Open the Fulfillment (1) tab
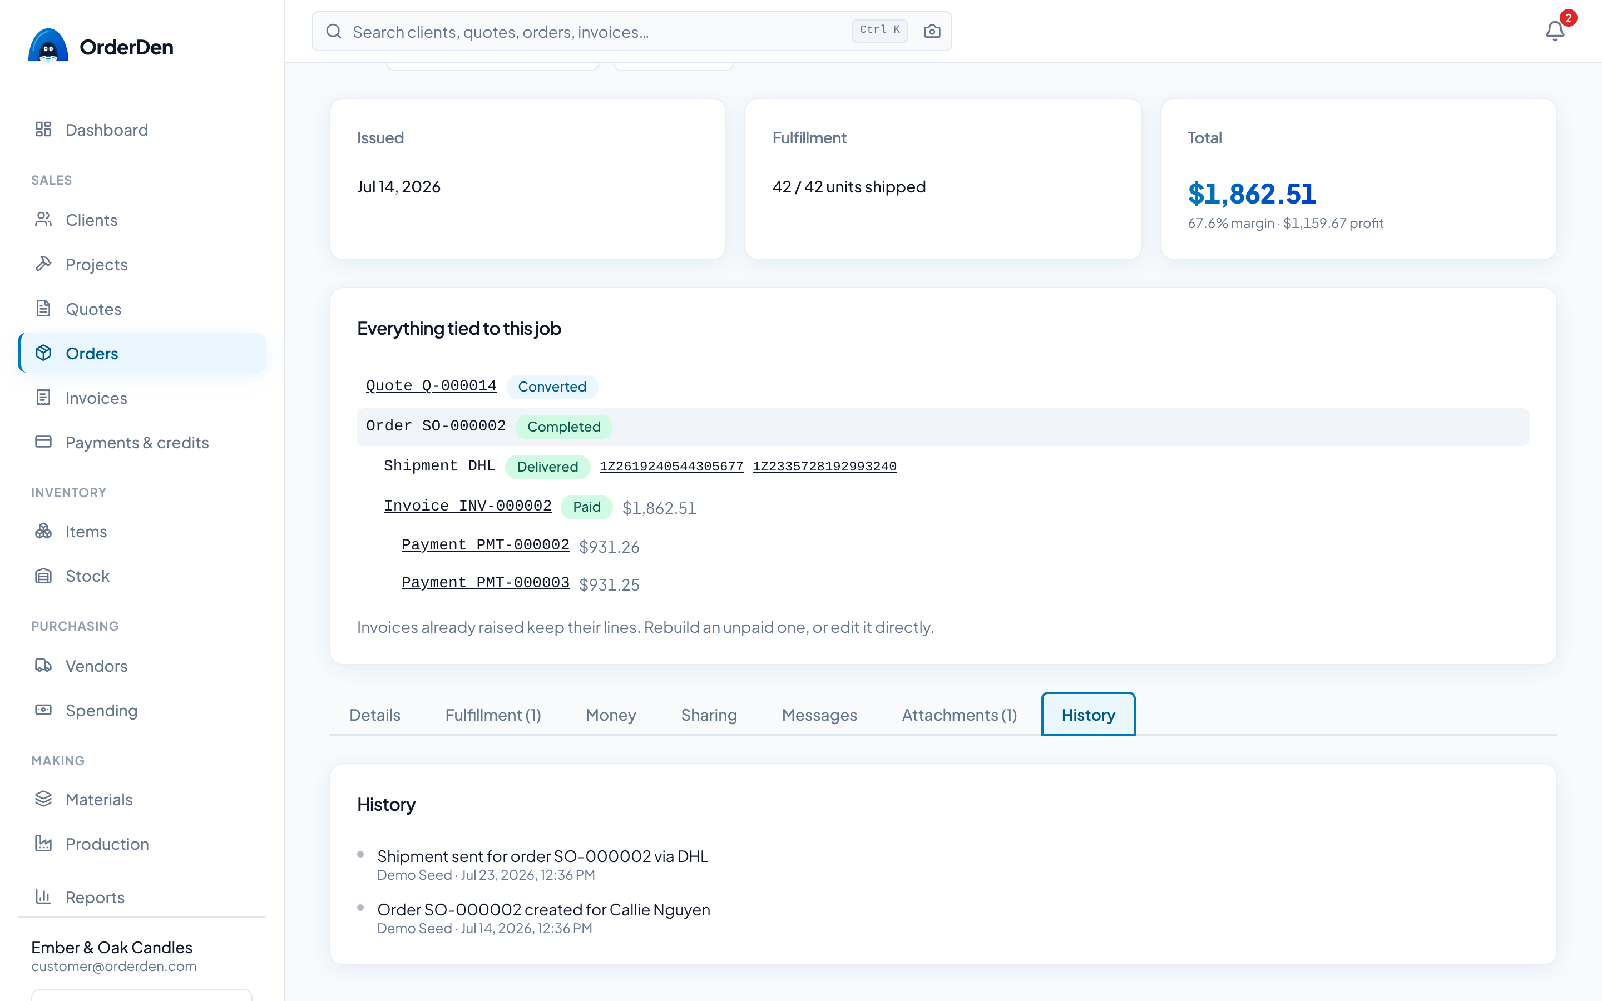Screen dimensions: 1602x1001 pyautogui.click(x=493, y=715)
